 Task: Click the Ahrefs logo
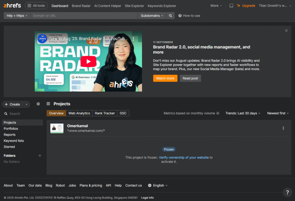pos(12,5)
